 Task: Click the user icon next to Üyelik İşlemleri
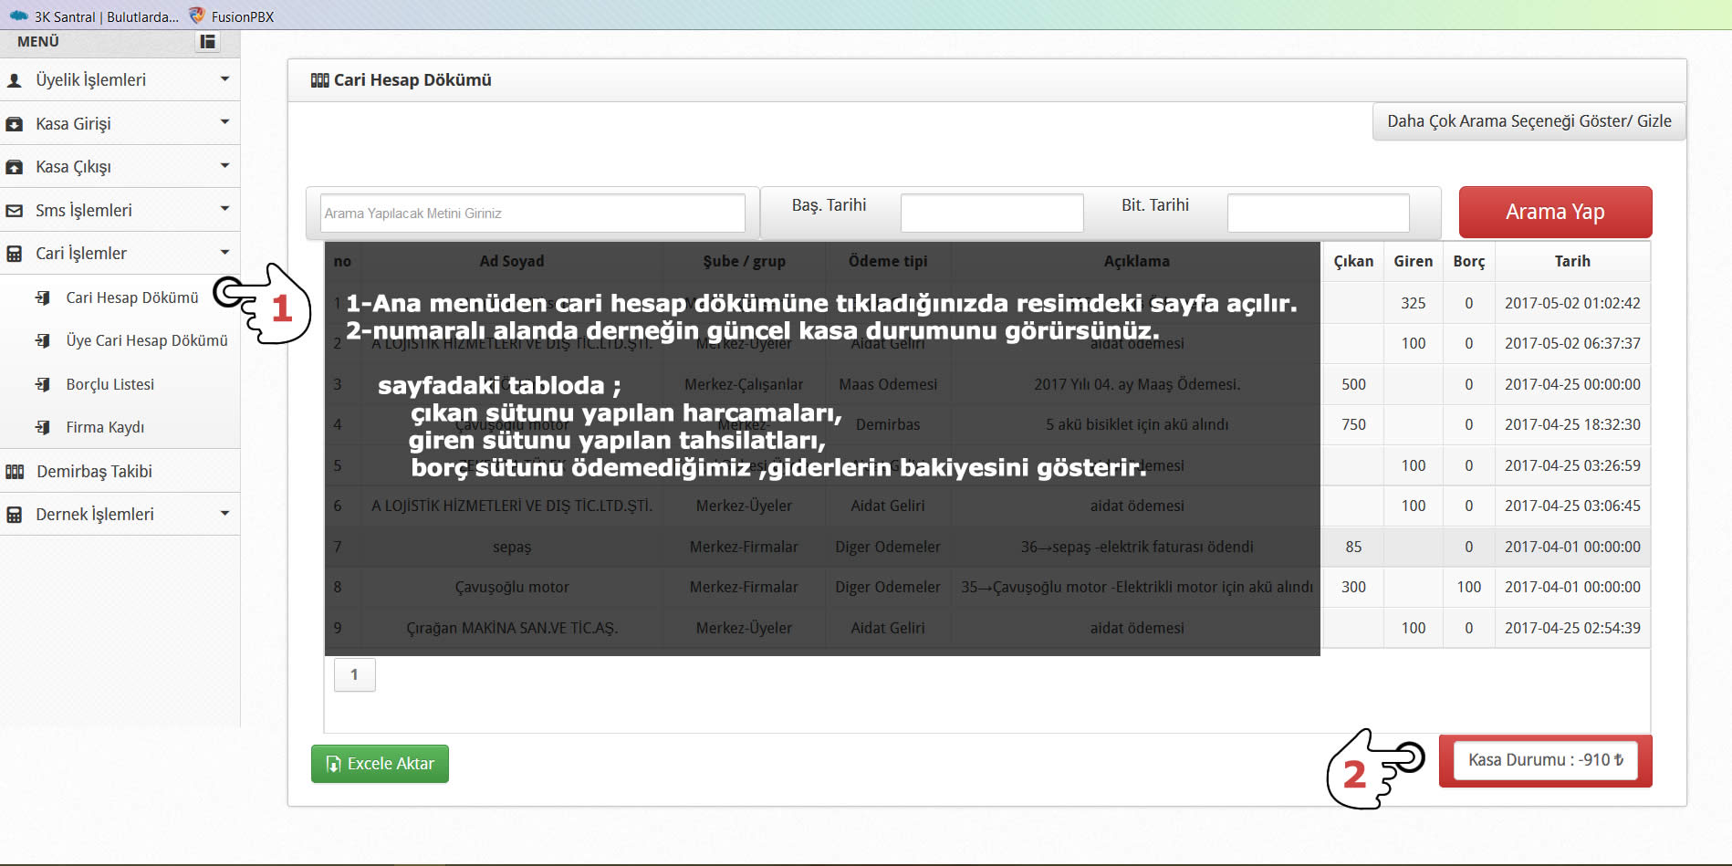click(x=15, y=80)
